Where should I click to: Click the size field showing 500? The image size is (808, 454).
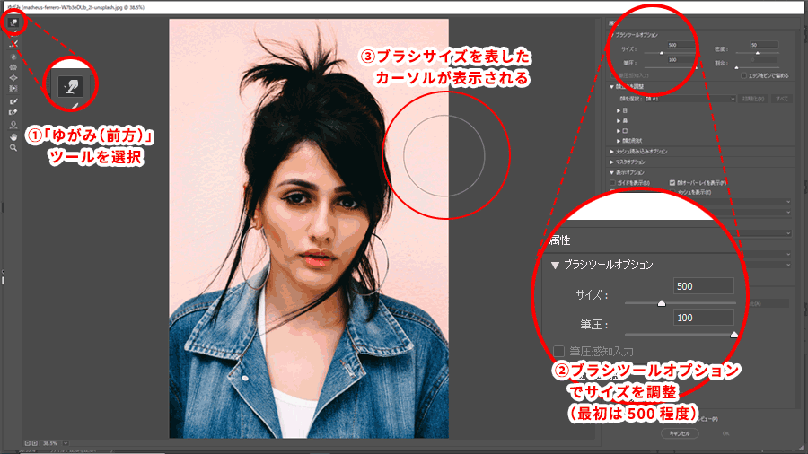pyautogui.click(x=681, y=45)
